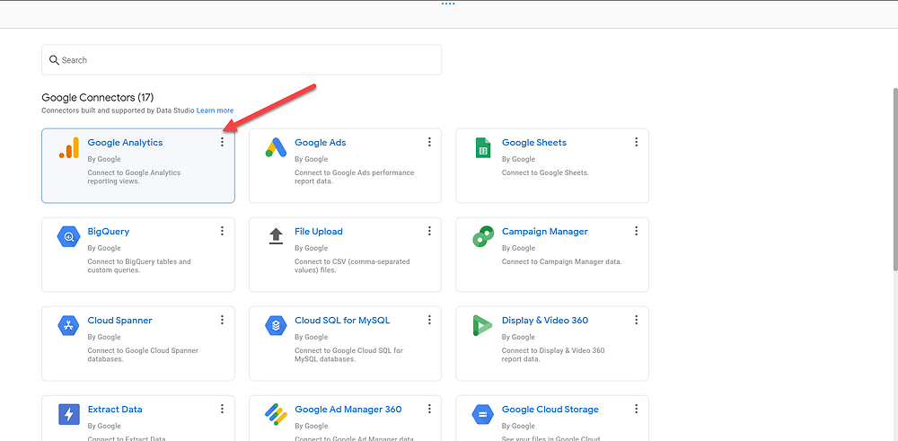
Task: Click the blue dotted handle at top
Action: tap(448, 4)
